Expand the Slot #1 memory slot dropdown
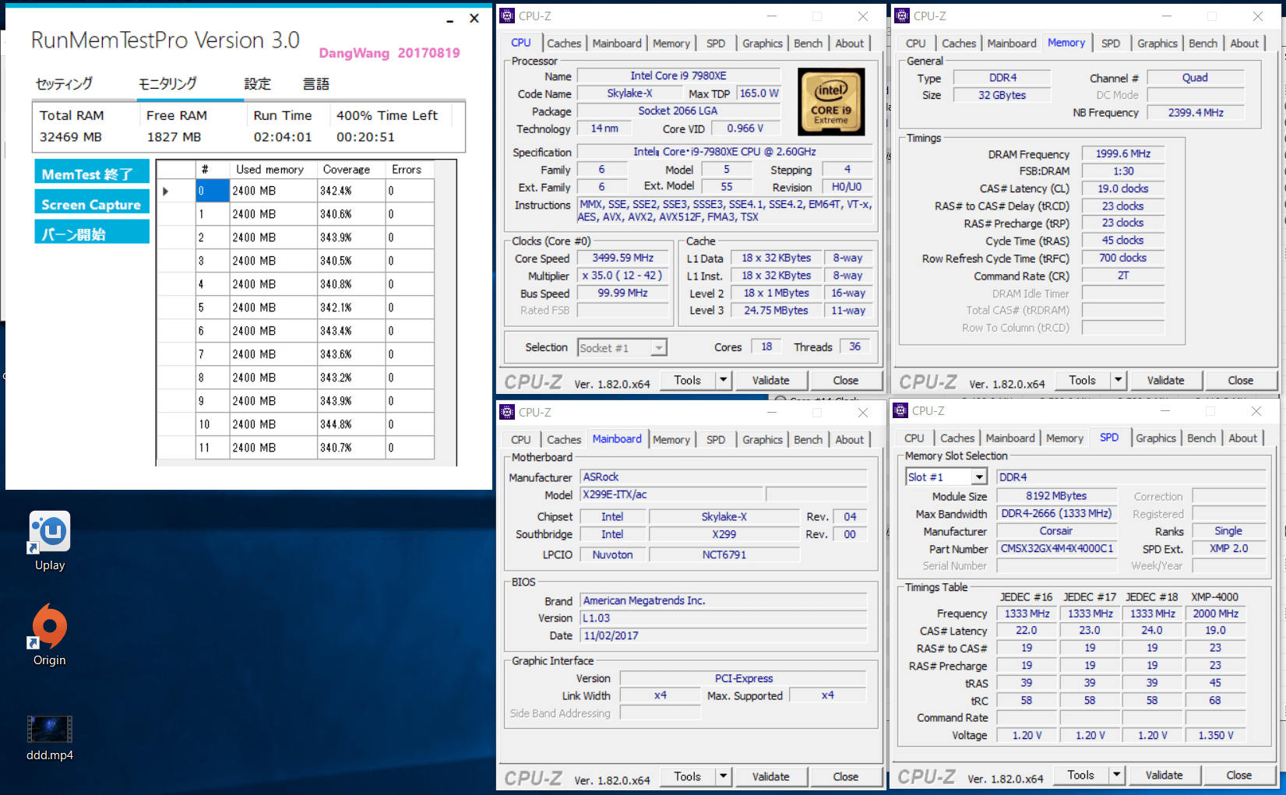Viewport: 1286px width, 795px height. point(980,477)
